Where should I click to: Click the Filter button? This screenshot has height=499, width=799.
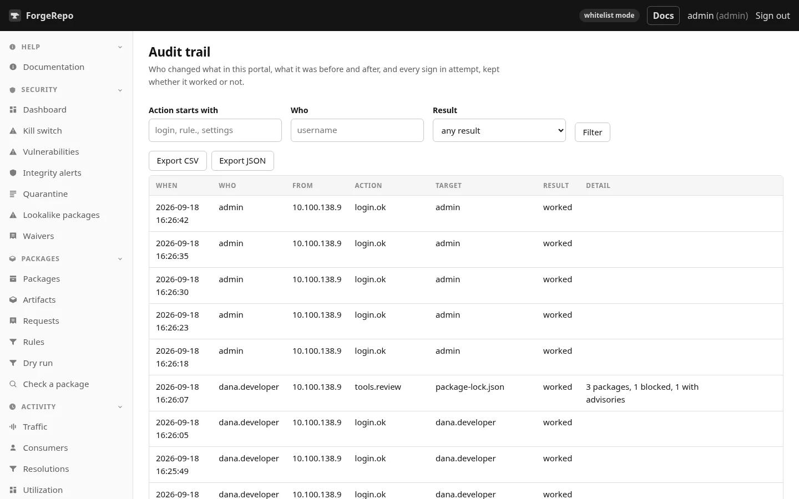(x=593, y=133)
